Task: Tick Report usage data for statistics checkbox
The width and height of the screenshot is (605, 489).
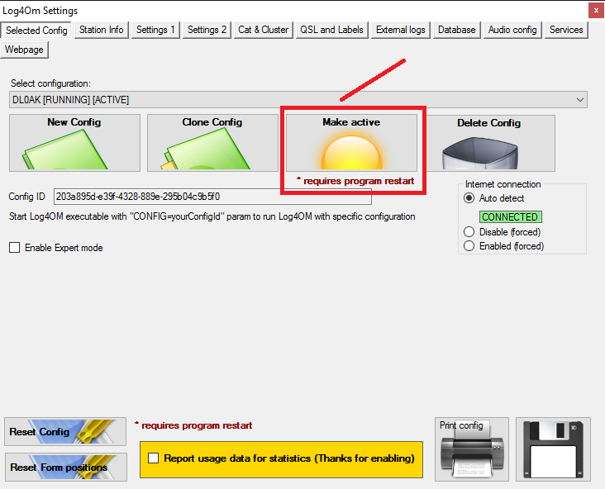Action: pyautogui.click(x=154, y=458)
